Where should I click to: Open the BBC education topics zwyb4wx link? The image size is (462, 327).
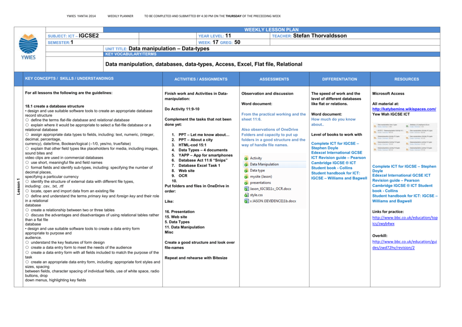coord(405,220)
